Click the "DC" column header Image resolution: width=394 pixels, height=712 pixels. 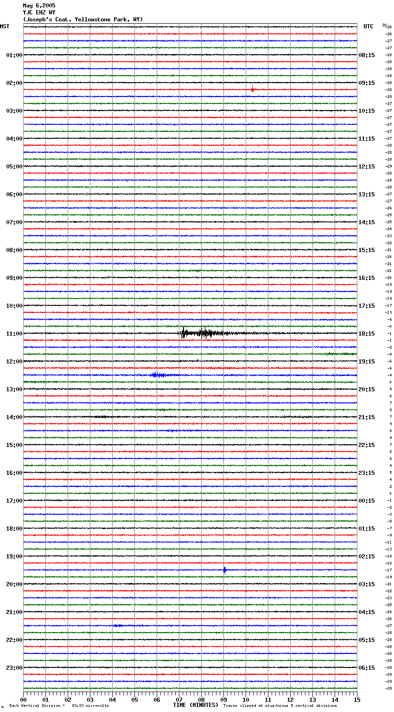pyautogui.click(x=385, y=25)
